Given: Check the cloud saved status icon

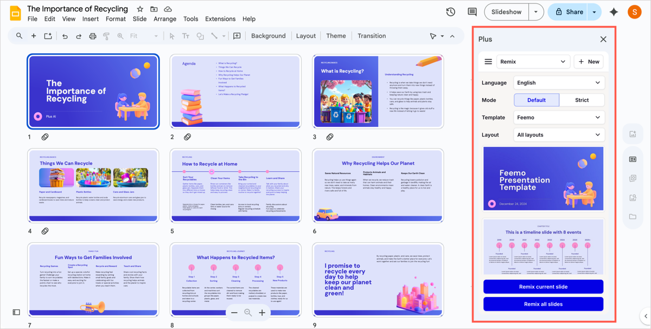Looking at the screenshot, I should (x=168, y=9).
